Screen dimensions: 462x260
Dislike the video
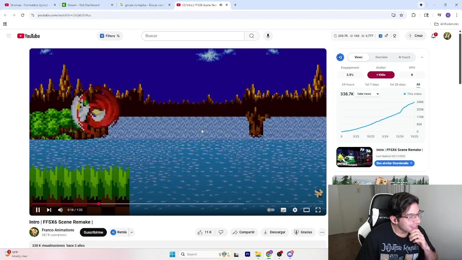tap(221, 232)
